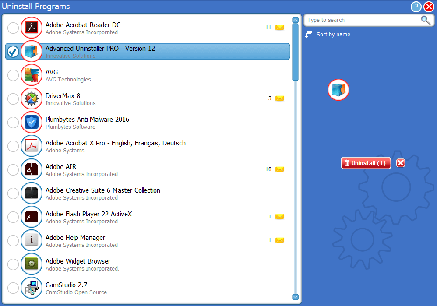Screen dimensions: 437x306
Task: Click the CamStudio 2.7 icon
Action: (x=32, y=288)
